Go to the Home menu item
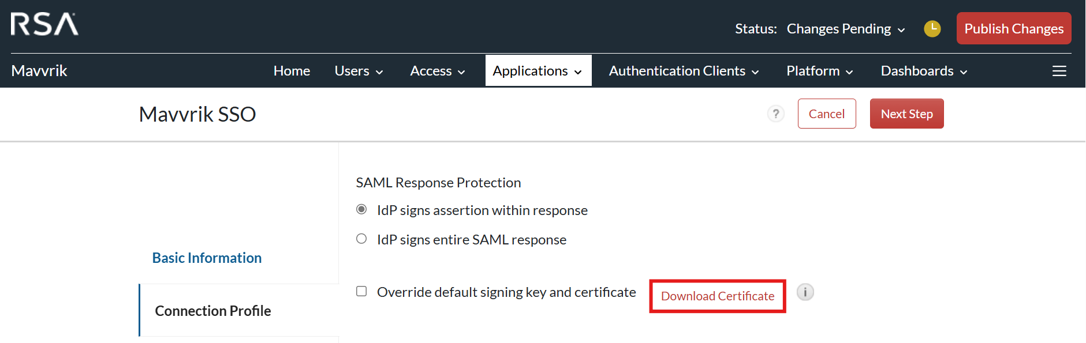Viewport: 1086px width, 343px height. click(x=292, y=71)
